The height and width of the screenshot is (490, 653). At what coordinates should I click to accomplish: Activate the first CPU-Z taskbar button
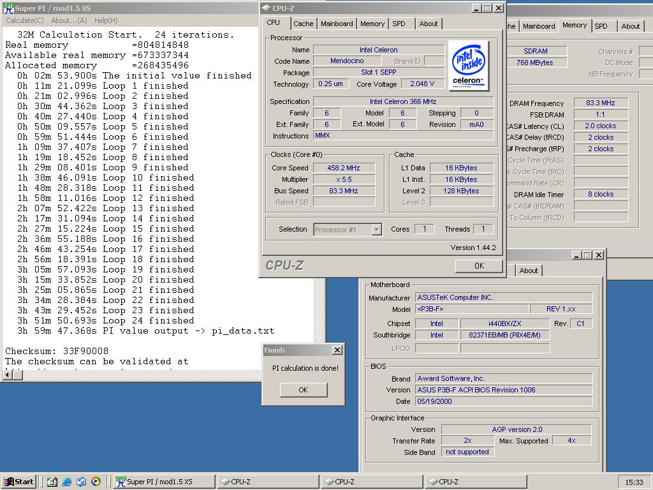[x=268, y=482]
